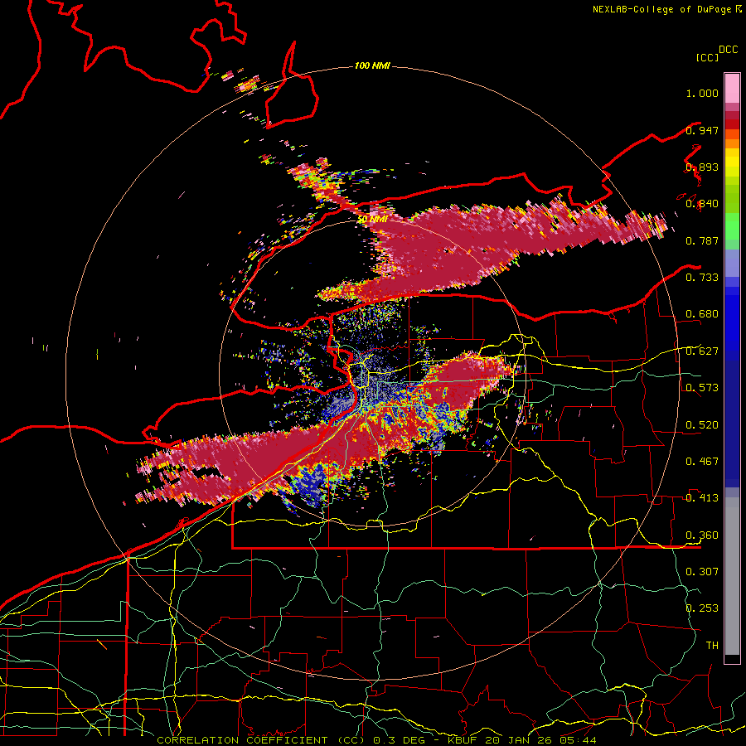This screenshot has height=746, width=746.
Task: Pick the bright green swatch on color bar
Action: click(732, 226)
